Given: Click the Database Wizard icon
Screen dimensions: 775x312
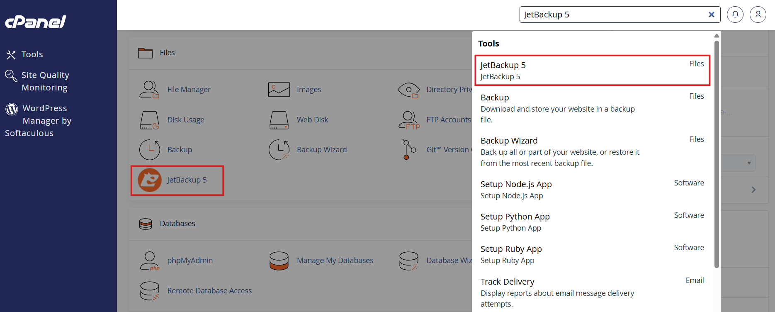Looking at the screenshot, I should (x=409, y=261).
